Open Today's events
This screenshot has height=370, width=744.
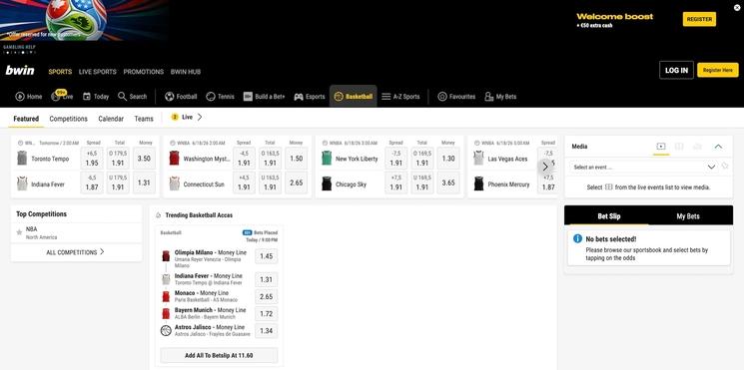(96, 97)
